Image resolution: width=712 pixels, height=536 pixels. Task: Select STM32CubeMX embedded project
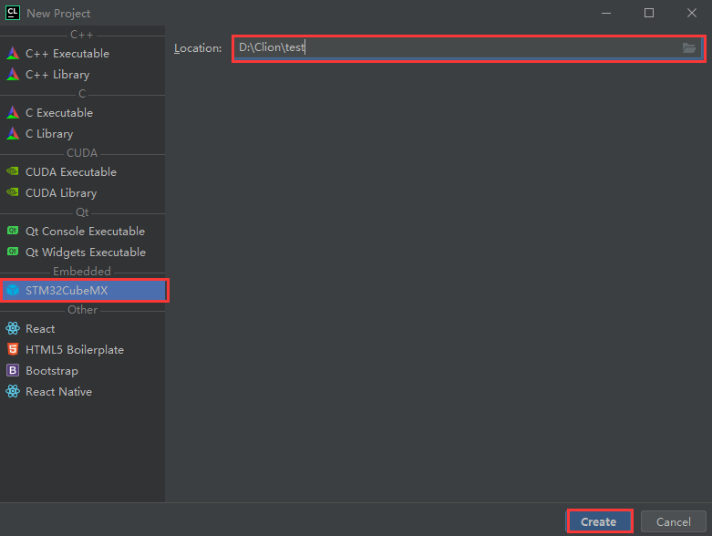click(x=83, y=290)
